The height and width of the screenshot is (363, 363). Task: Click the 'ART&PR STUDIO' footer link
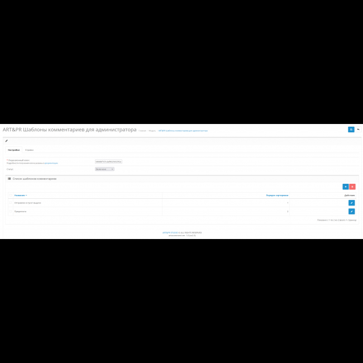coord(170,232)
